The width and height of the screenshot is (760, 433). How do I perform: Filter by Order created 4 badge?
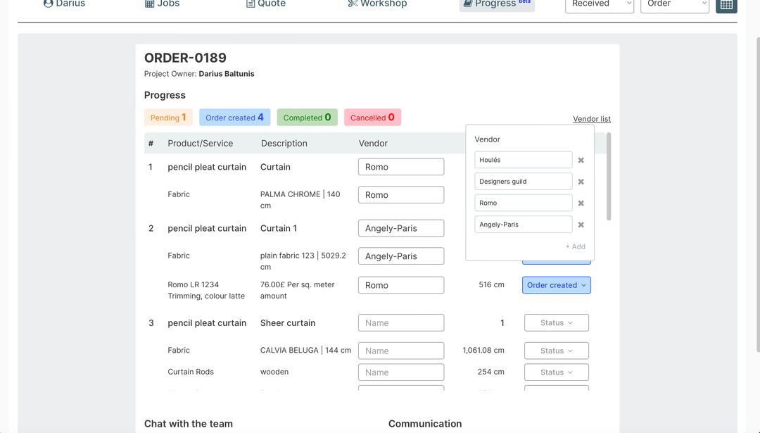234,118
